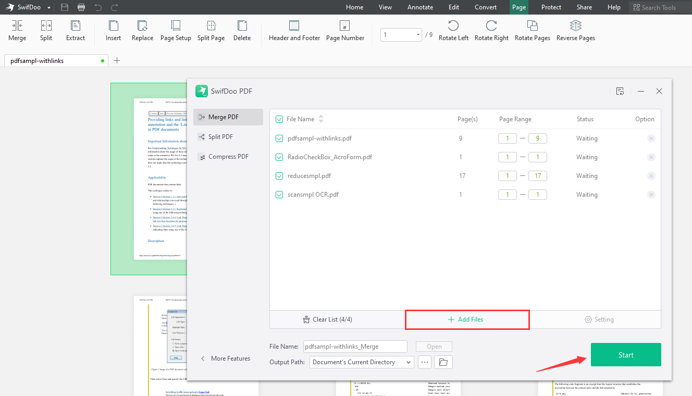Remove reducesmpl.pdf from the list
Screen dimensions: 692x396
[651, 176]
